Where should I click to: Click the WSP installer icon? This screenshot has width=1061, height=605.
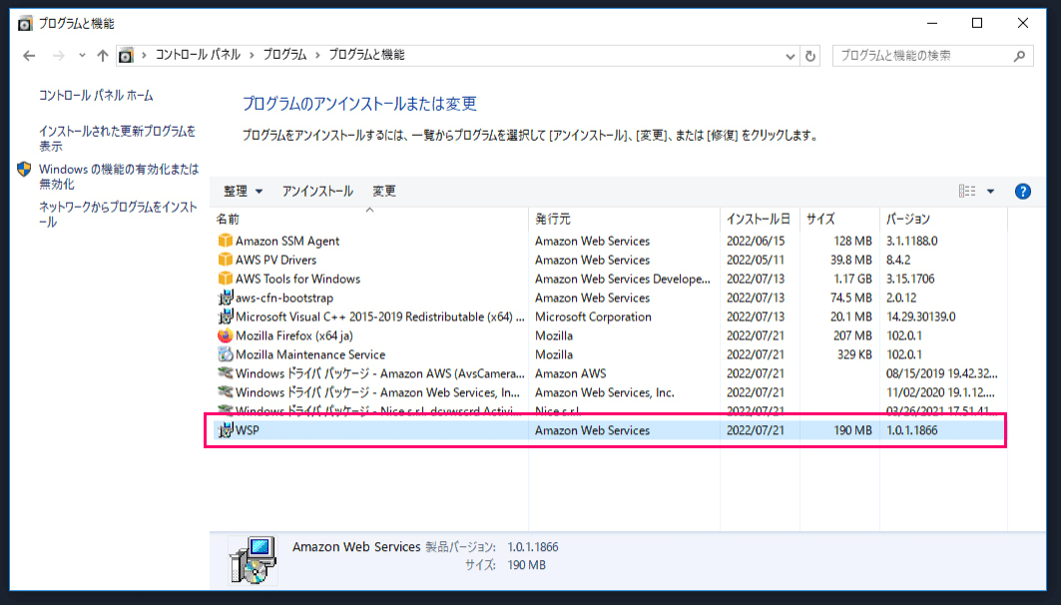pyautogui.click(x=228, y=430)
